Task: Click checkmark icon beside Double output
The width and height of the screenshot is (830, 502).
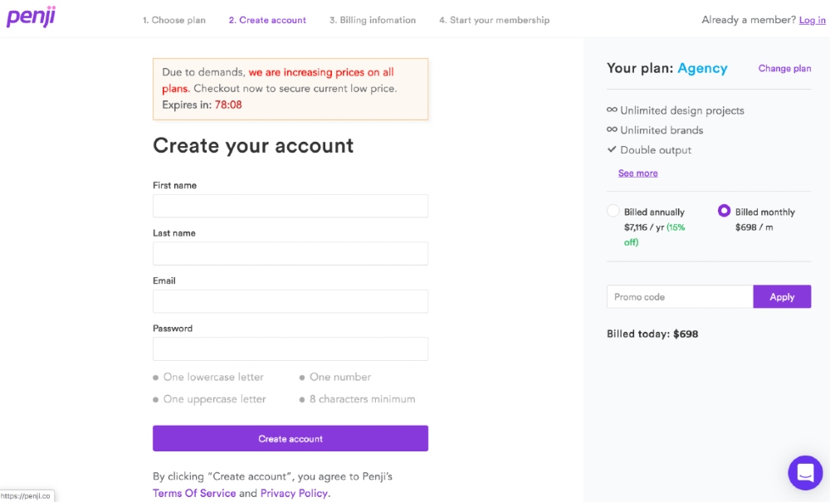Action: (x=612, y=150)
